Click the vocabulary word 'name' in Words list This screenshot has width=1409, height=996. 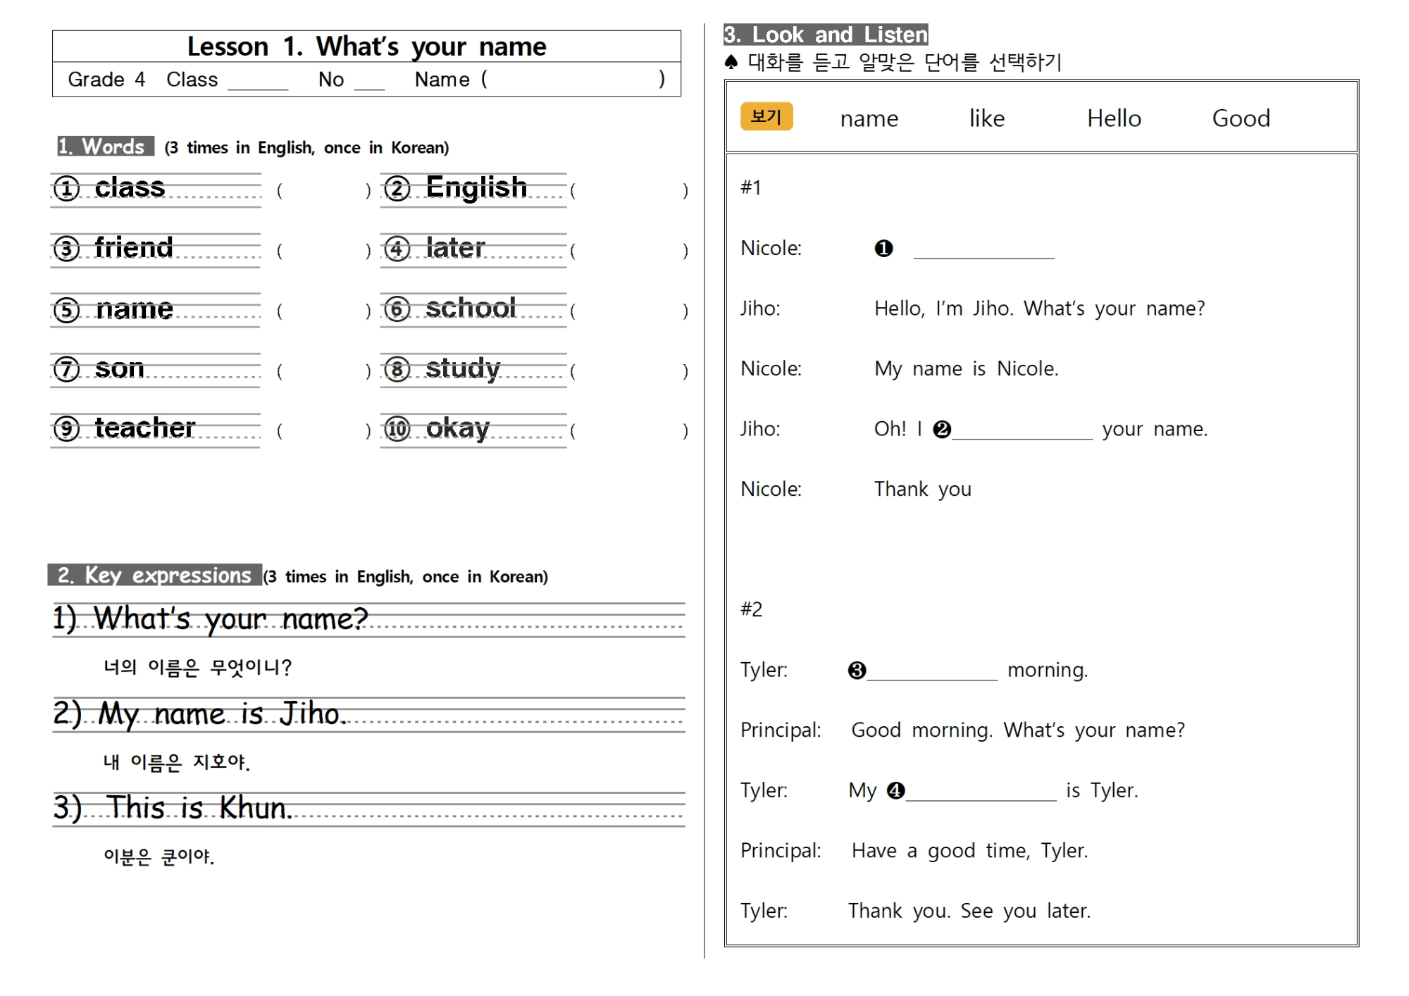pos(134,309)
